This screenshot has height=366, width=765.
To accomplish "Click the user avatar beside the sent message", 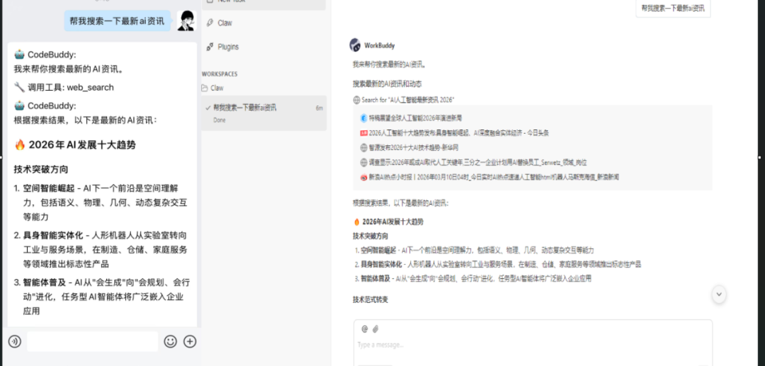I will 186,21.
